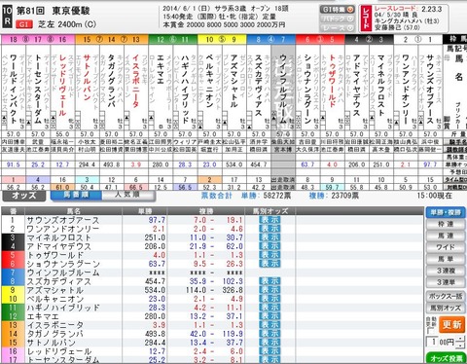Image resolution: width=467 pixels, height=364 pixels.
Task: Select the 単勝・複勝 odds tab
Action: 446,212
